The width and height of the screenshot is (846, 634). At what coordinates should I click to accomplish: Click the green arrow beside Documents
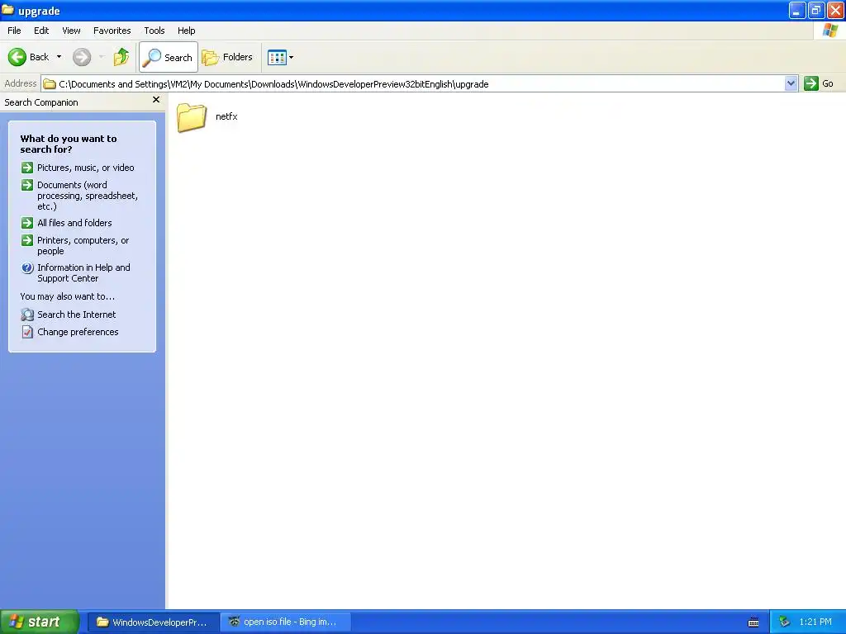(27, 185)
